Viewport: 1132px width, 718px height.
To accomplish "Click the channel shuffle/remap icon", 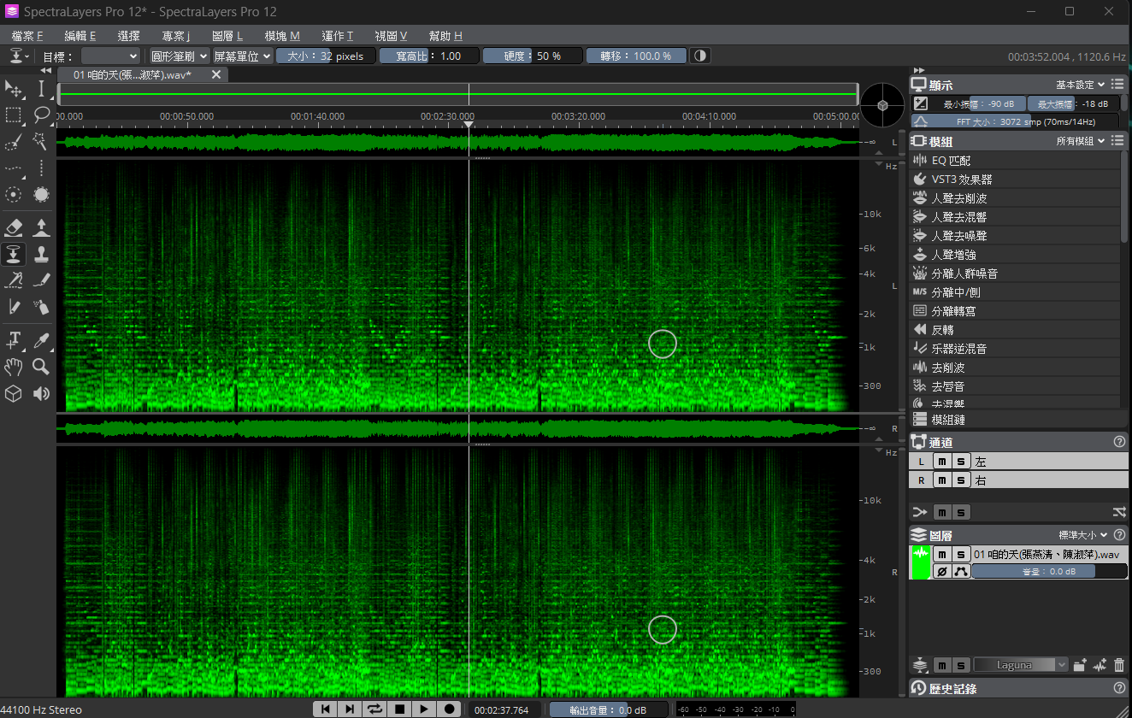I will [x=1119, y=512].
